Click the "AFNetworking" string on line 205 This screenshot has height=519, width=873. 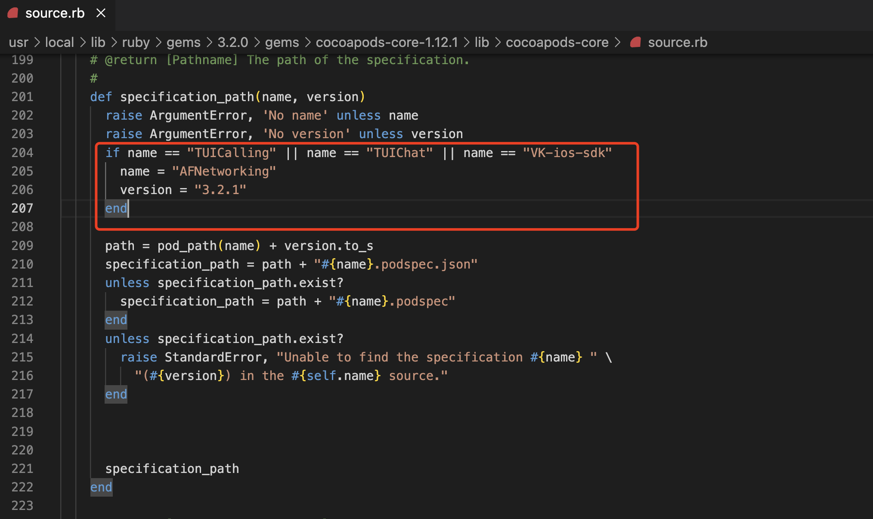coord(224,171)
